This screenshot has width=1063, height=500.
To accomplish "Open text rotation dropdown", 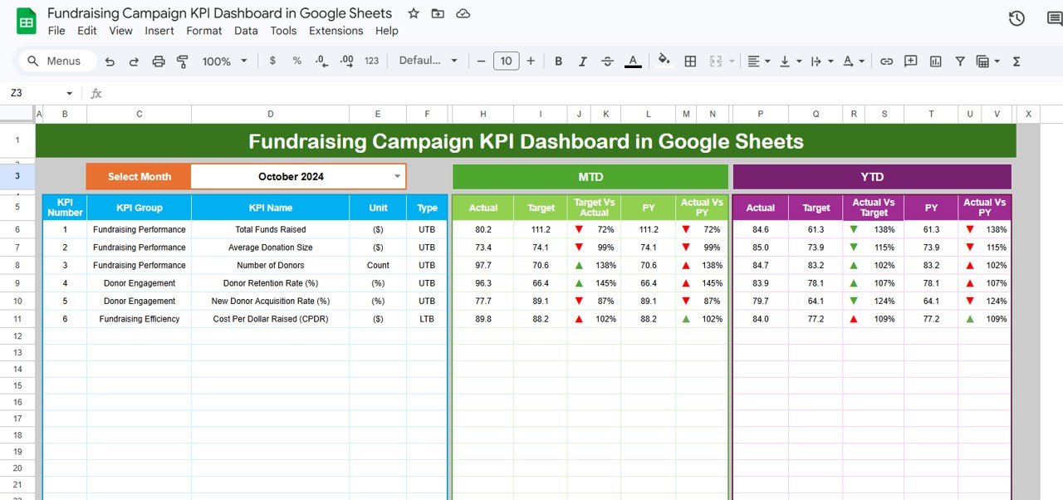I will (853, 61).
